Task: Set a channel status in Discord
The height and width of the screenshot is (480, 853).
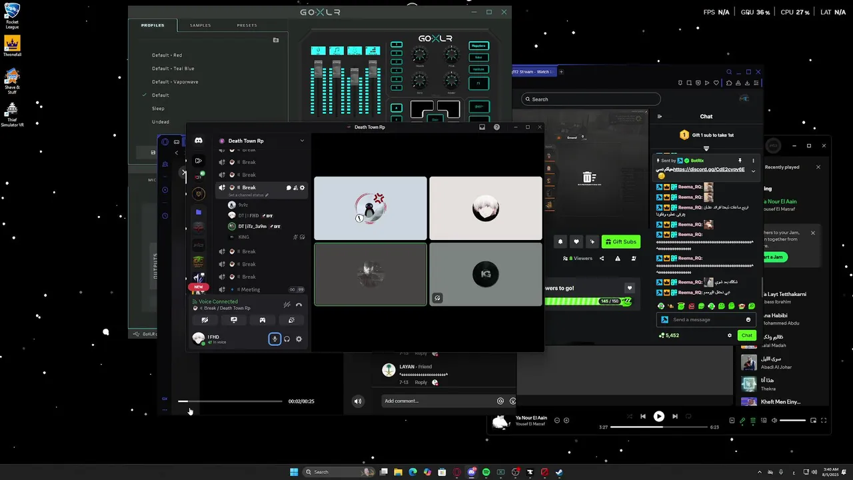Action: point(249,195)
